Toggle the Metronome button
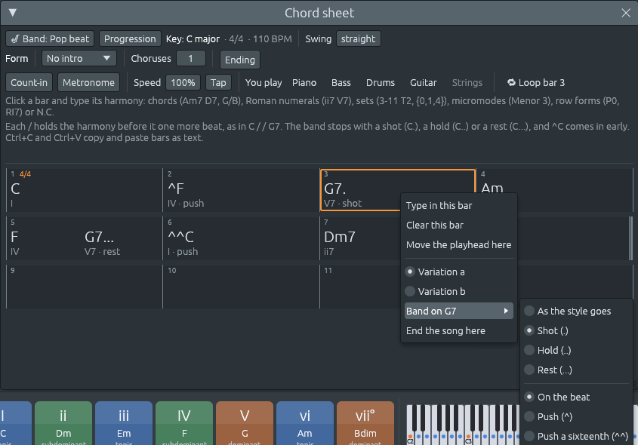Image resolution: width=638 pixels, height=445 pixels. pyautogui.click(x=88, y=82)
